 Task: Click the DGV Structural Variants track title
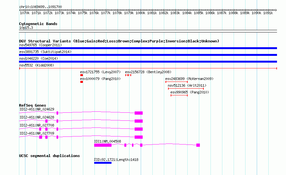pos(119,41)
